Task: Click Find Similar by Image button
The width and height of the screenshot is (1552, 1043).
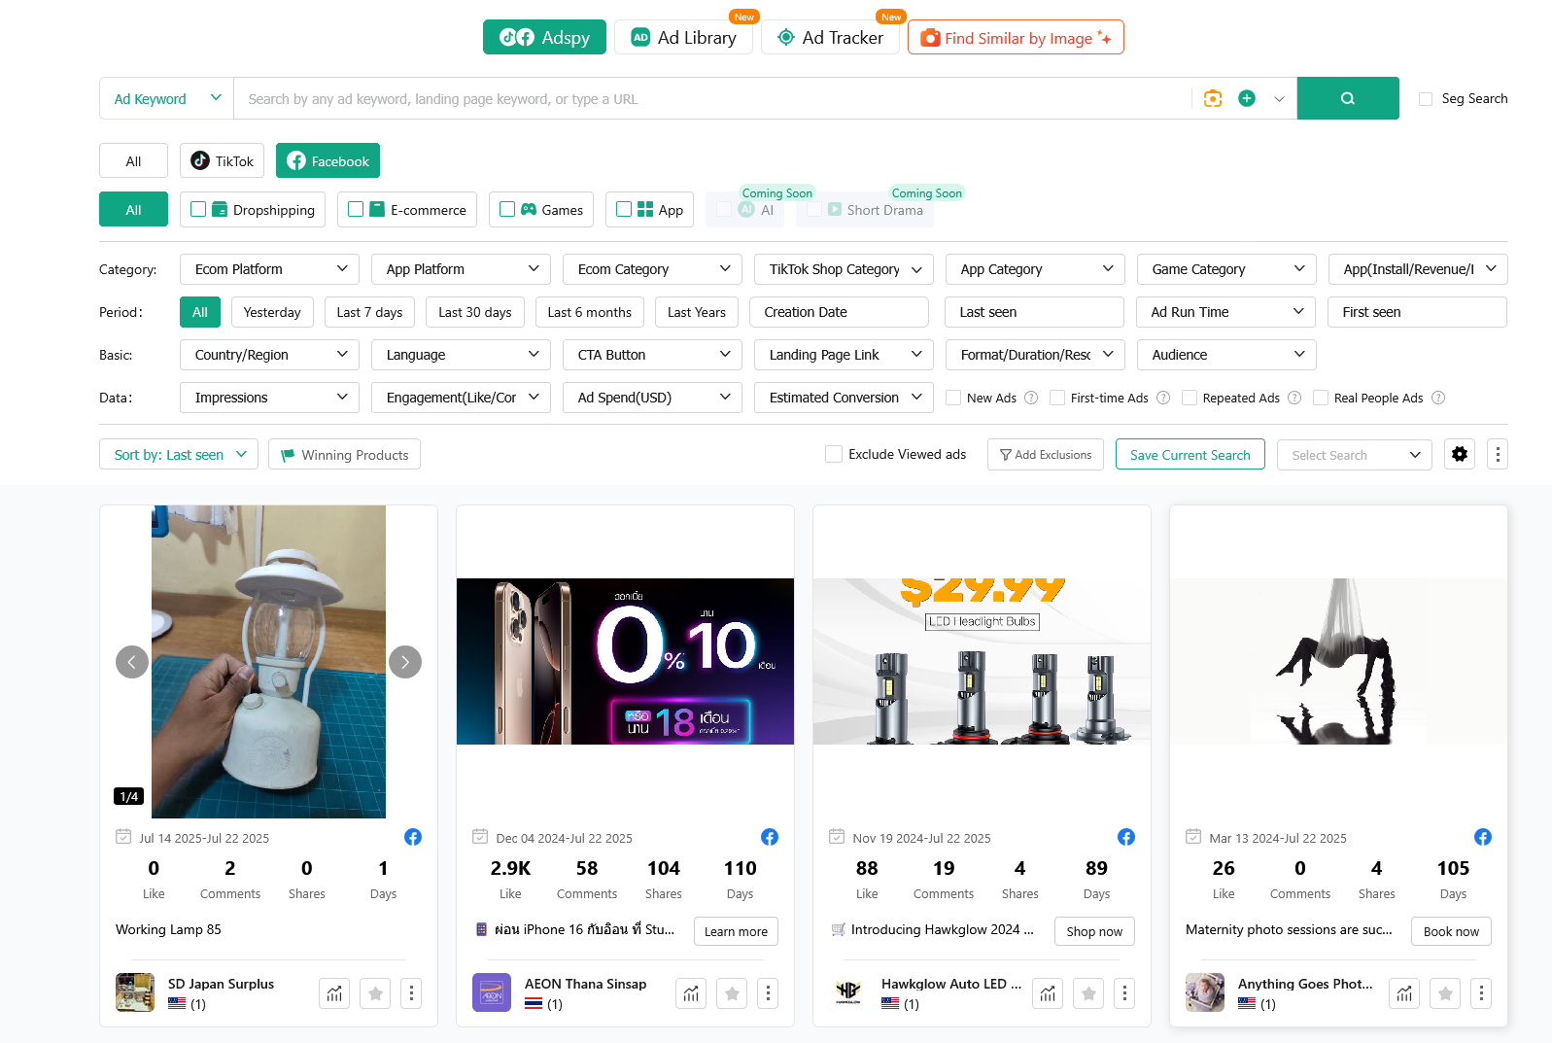Action: click(1016, 37)
